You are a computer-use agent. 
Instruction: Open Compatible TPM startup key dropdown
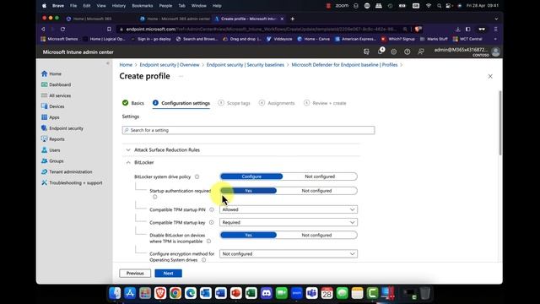pyautogui.click(x=289, y=222)
